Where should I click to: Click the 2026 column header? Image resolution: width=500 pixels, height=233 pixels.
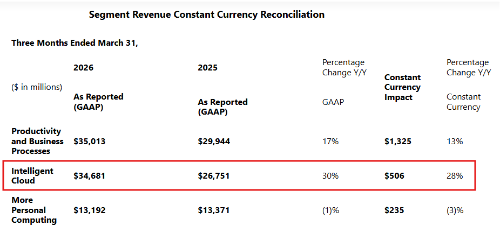(84, 68)
